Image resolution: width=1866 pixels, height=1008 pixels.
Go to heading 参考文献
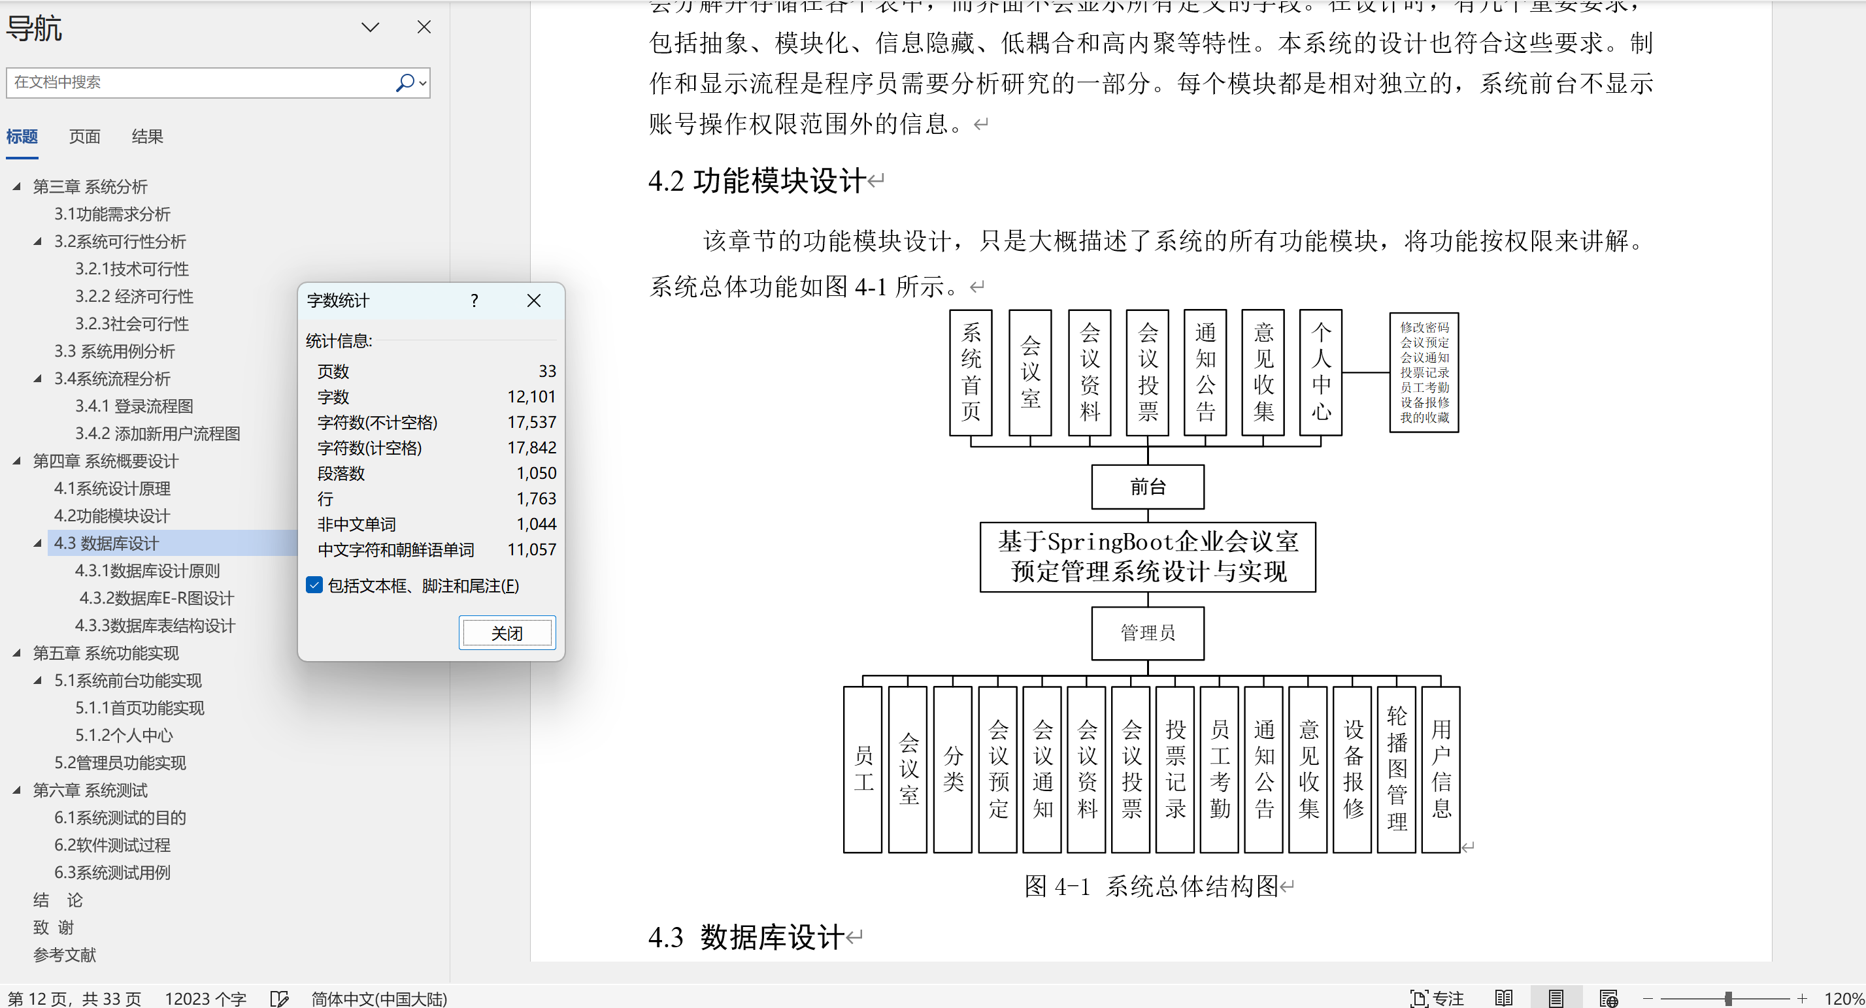click(65, 955)
